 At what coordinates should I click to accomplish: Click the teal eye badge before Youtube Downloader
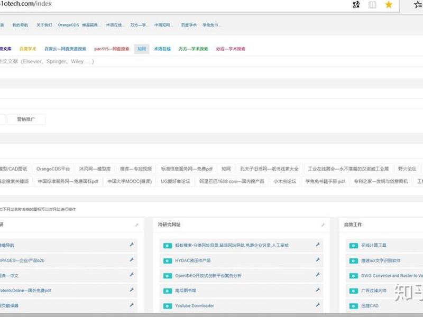[x=168, y=306]
